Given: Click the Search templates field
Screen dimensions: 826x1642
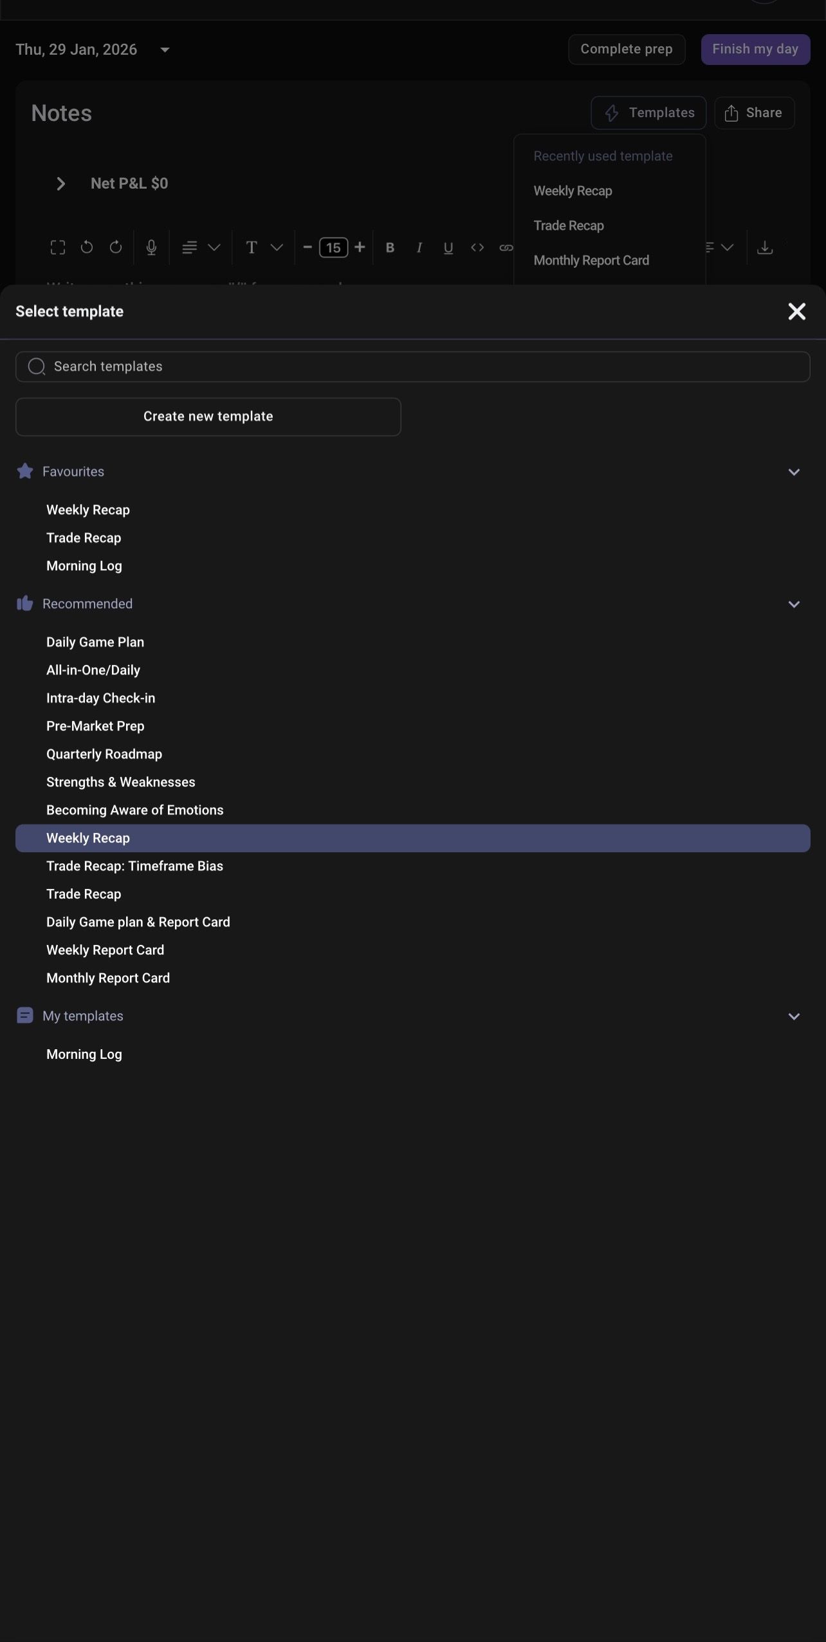Looking at the screenshot, I should (x=412, y=366).
